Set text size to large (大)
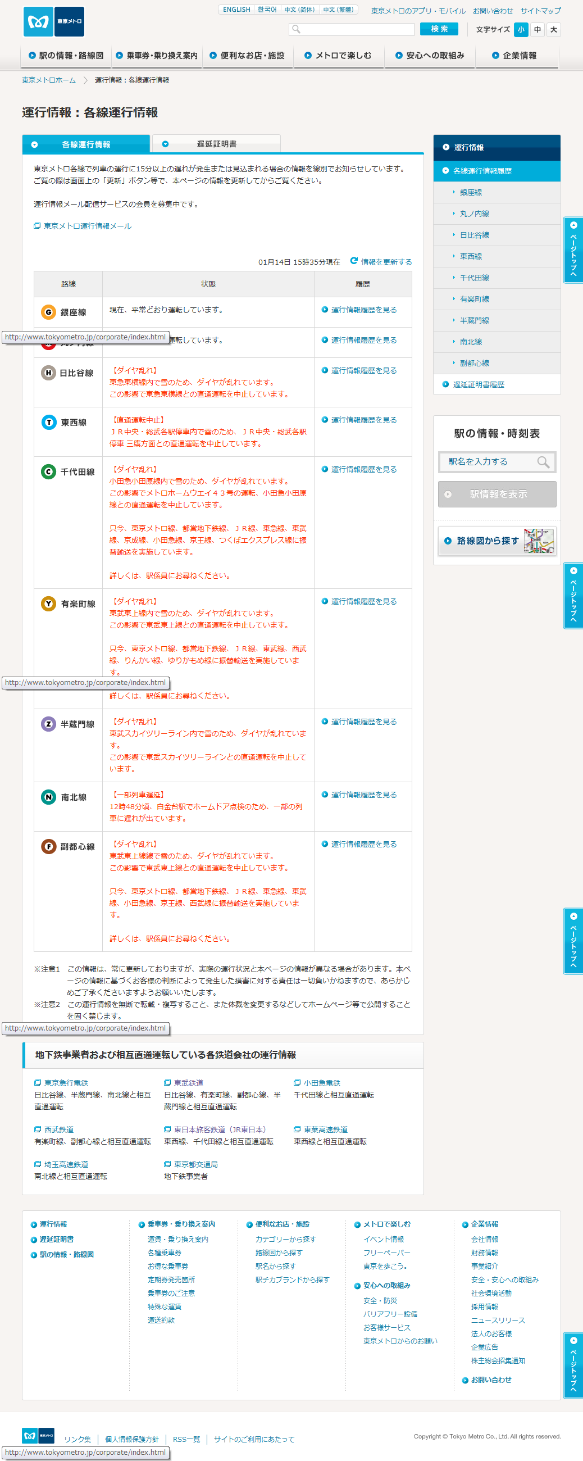 [553, 29]
